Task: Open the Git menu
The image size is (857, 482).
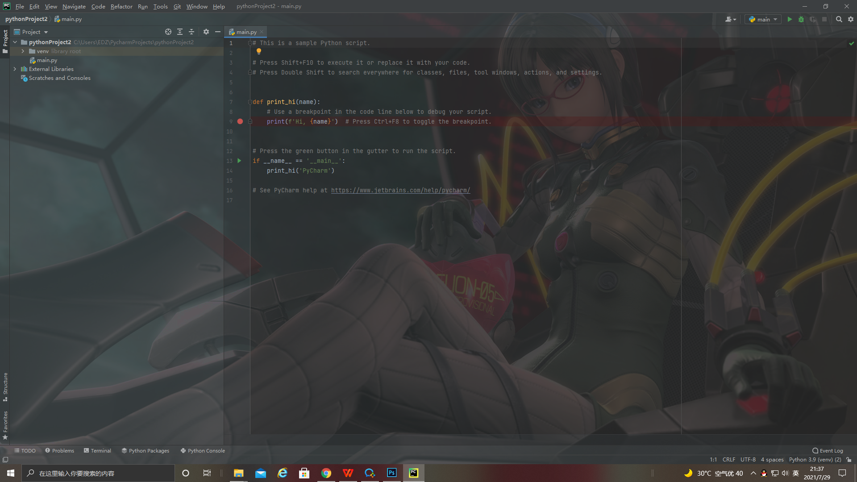Action: tap(177, 6)
